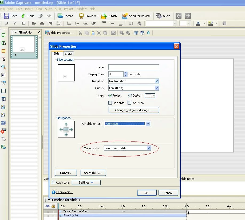Screen dimensions: 245x220
Task: Toggle timeline eye visibility column header
Action: click(x=48, y=206)
